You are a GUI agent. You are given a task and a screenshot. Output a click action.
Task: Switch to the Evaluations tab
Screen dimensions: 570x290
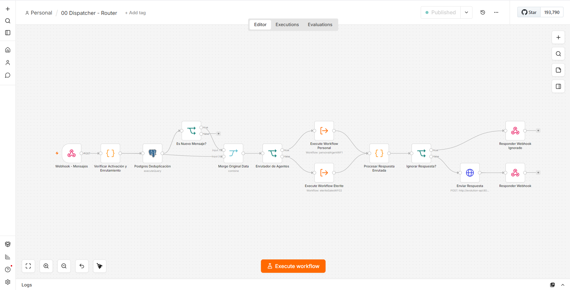pyautogui.click(x=320, y=25)
